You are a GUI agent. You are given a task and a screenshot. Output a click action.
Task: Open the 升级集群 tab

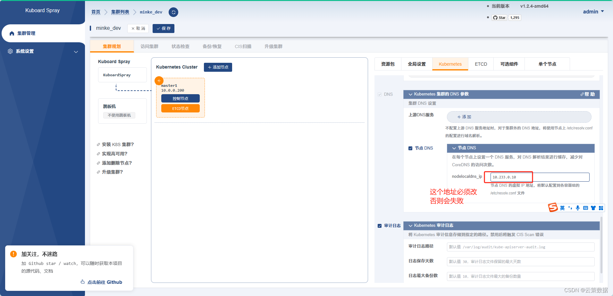pos(273,46)
